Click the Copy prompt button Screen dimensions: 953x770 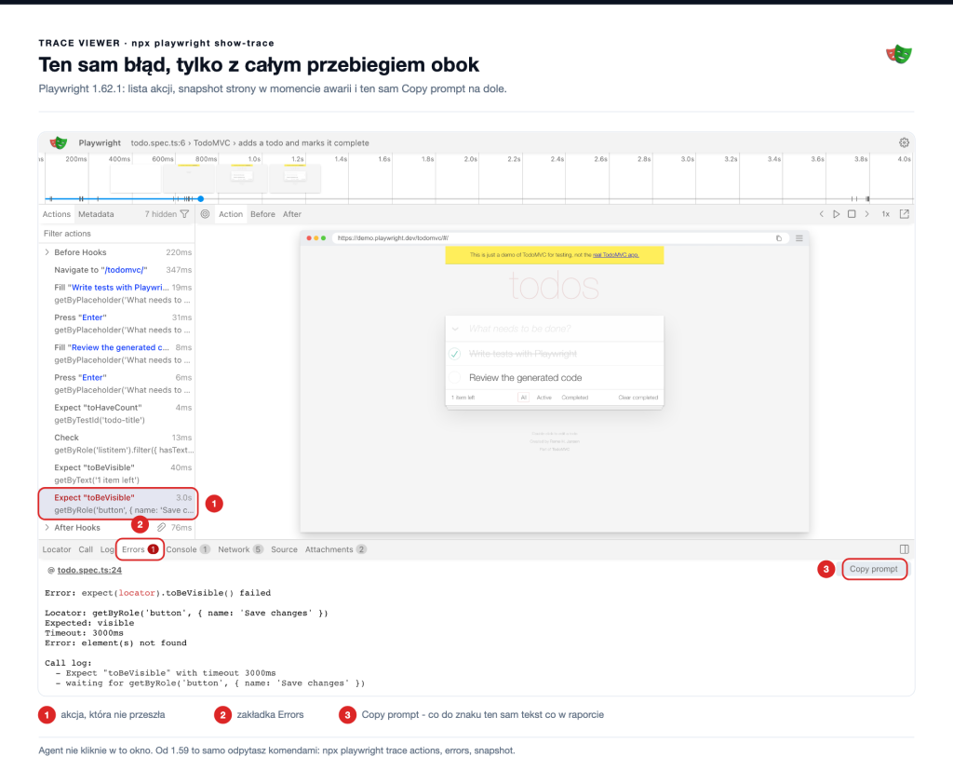pos(873,569)
